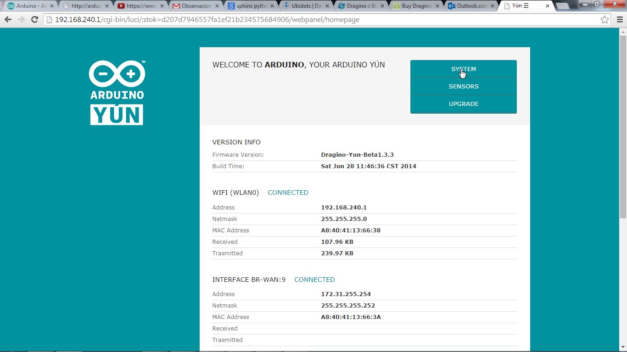Click the Outlook tab favicon
This screenshot has height=352, width=627.
click(452, 6)
